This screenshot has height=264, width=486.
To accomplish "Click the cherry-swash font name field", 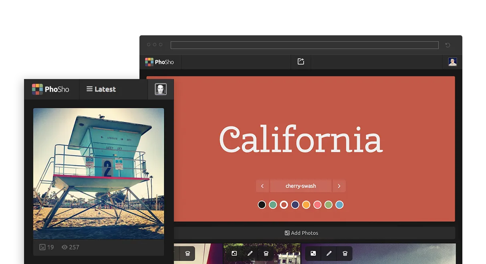I will pyautogui.click(x=300, y=186).
